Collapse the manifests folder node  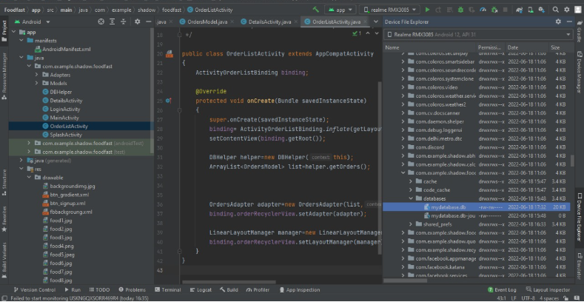tap(21, 40)
